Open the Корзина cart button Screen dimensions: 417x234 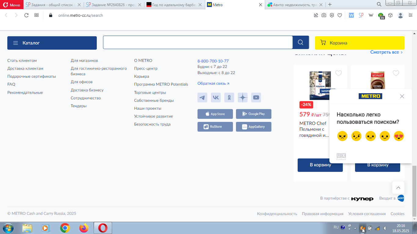pyautogui.click(x=360, y=43)
